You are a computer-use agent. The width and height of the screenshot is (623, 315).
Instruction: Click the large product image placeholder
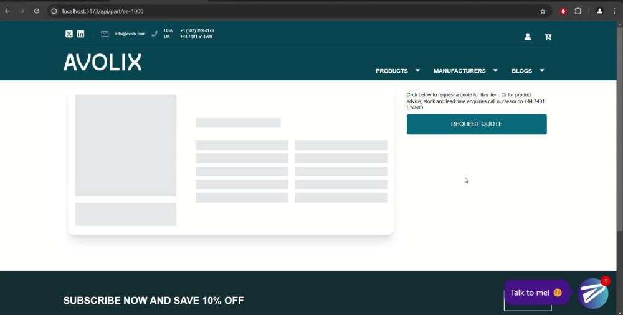coord(126,145)
